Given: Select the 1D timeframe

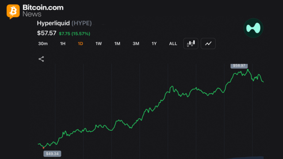Looking at the screenshot, I should pyautogui.click(x=80, y=44).
